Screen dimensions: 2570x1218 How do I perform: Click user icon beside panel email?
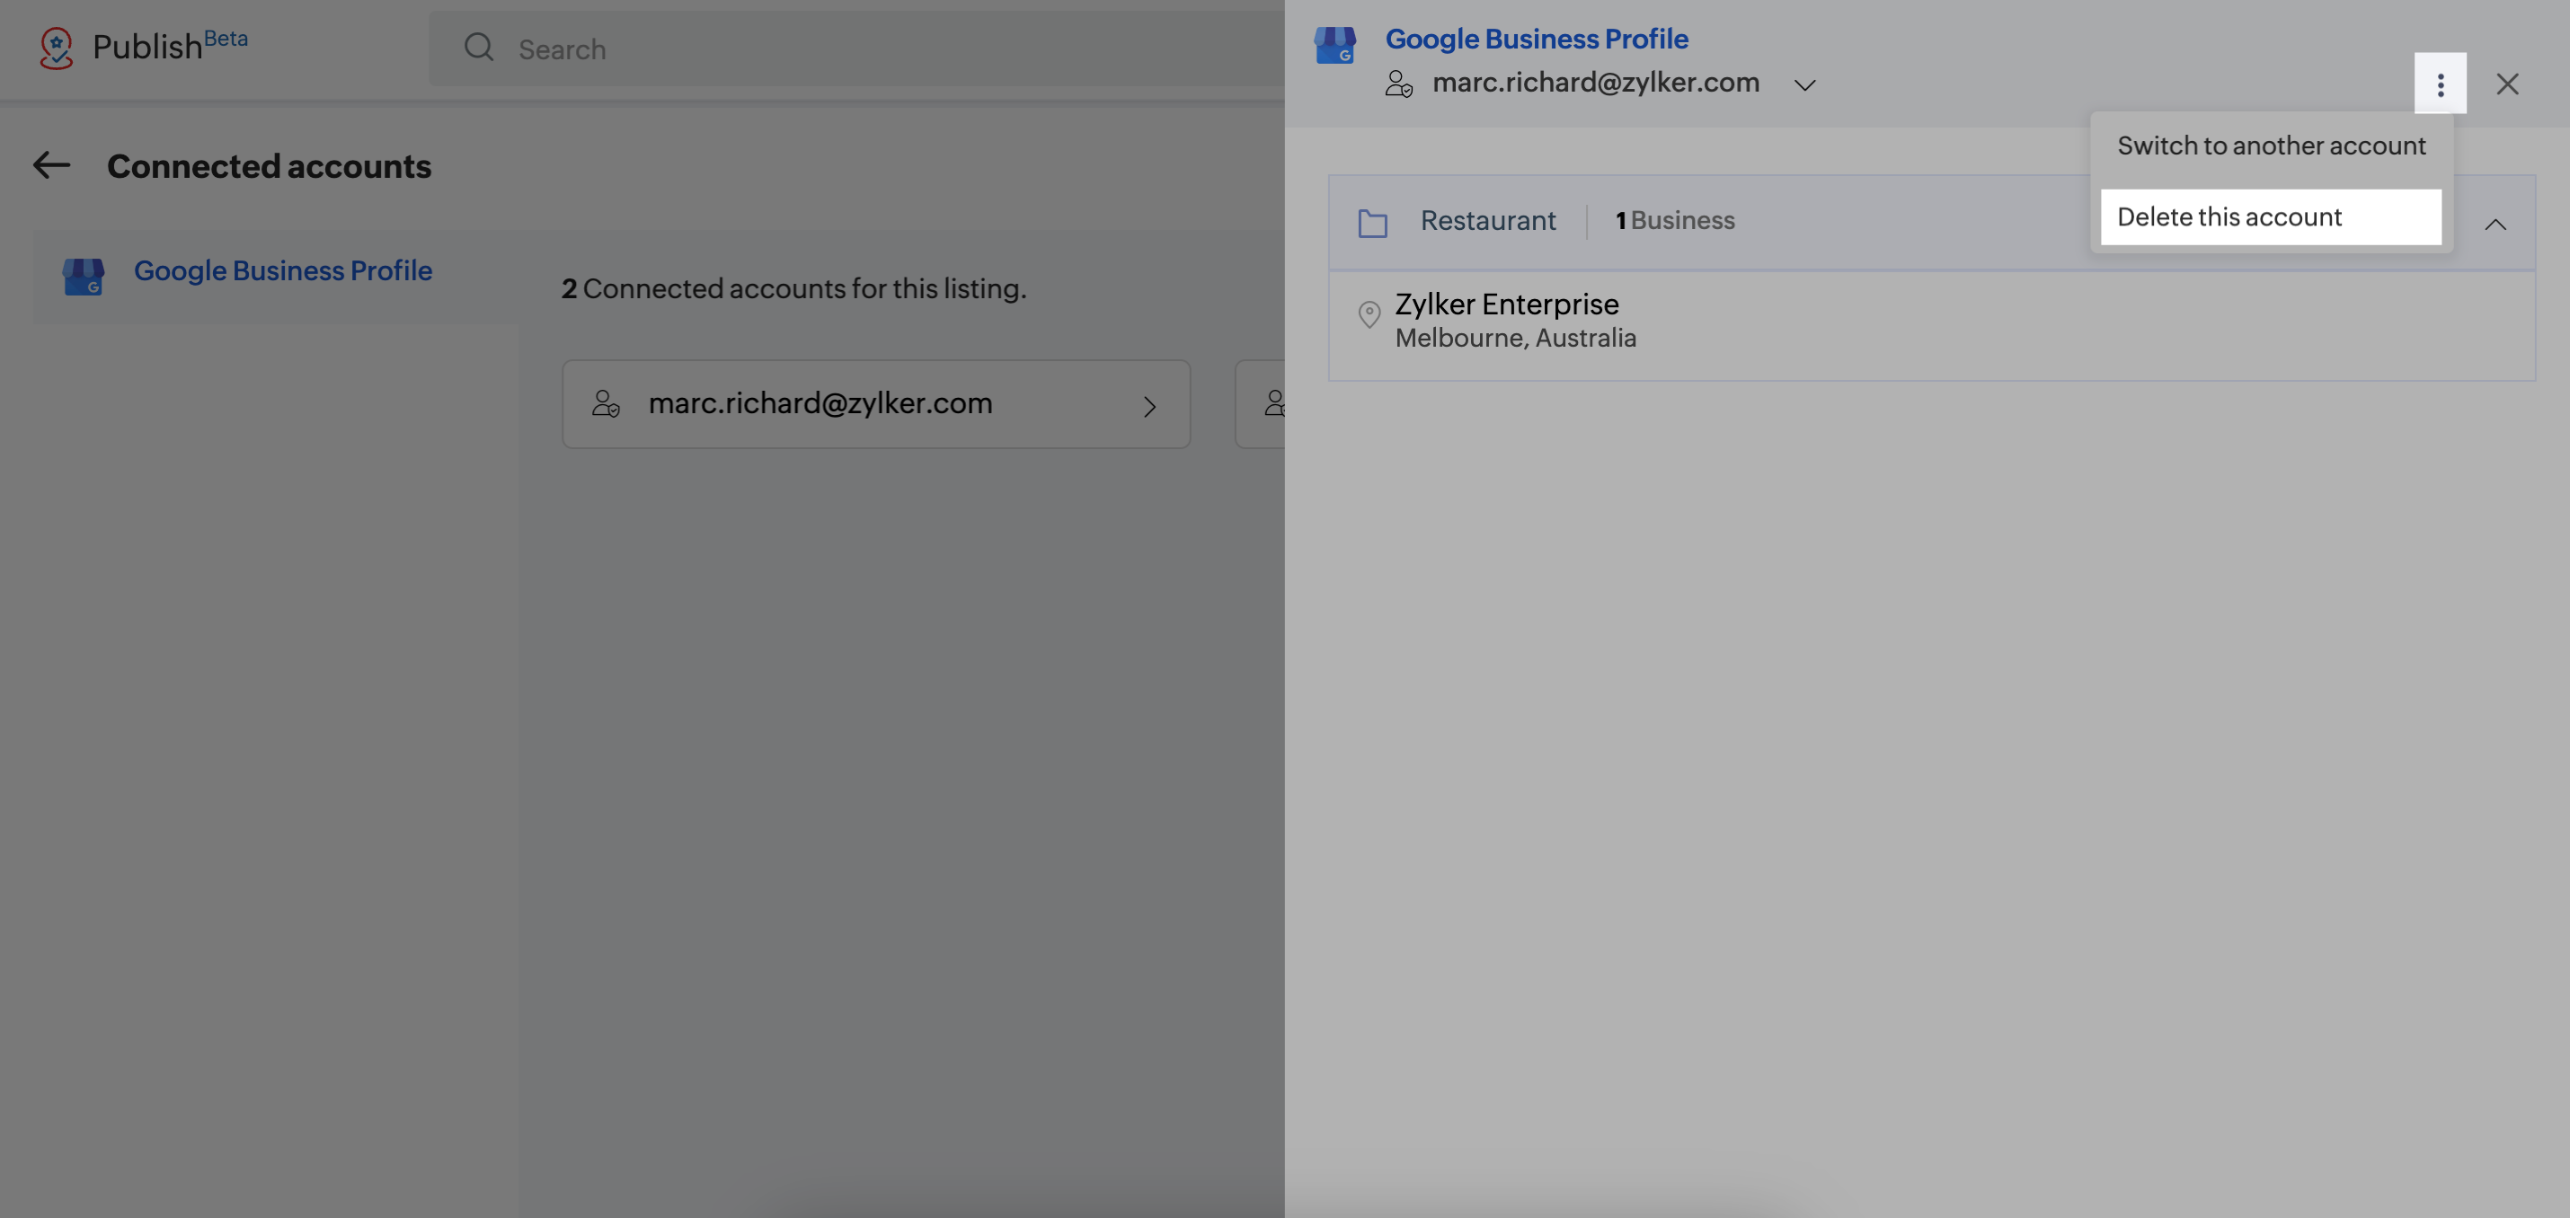coord(1399,84)
